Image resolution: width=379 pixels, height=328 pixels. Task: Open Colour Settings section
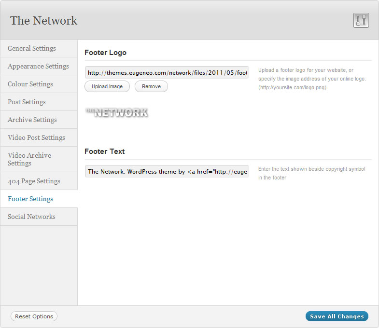pyautogui.click(x=30, y=84)
